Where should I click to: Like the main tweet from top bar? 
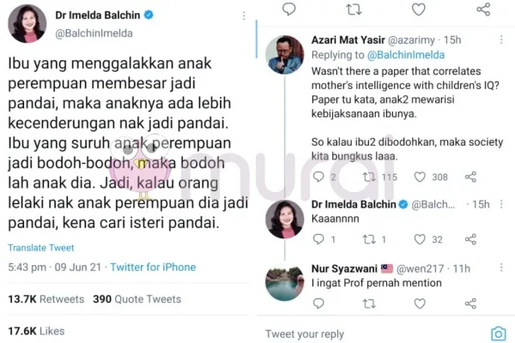419,9
